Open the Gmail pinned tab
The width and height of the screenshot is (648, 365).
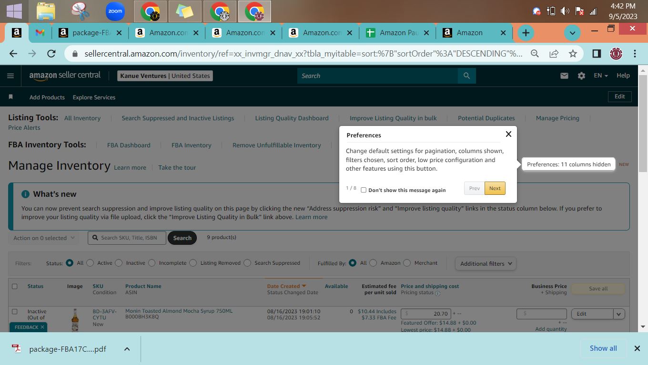tap(40, 33)
